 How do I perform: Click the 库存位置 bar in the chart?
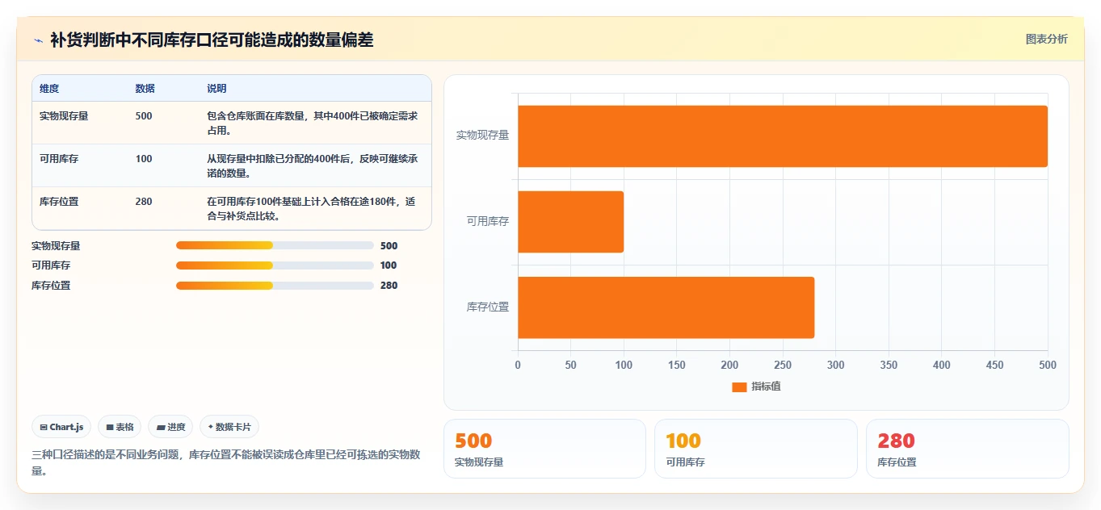666,307
